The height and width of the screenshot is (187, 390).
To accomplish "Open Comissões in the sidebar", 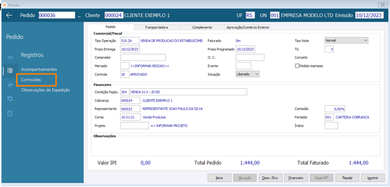I will coord(31,80).
